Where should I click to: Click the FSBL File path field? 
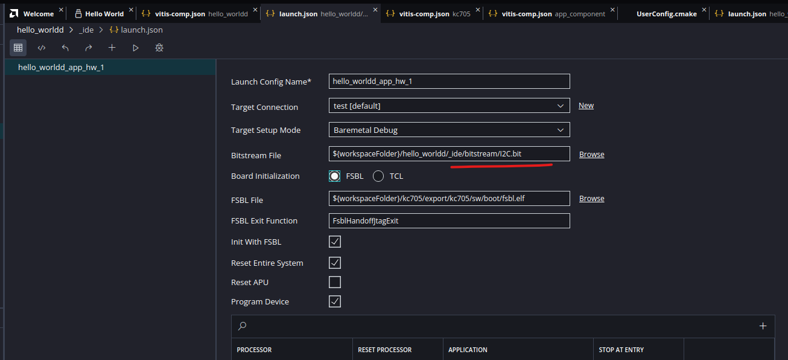450,198
